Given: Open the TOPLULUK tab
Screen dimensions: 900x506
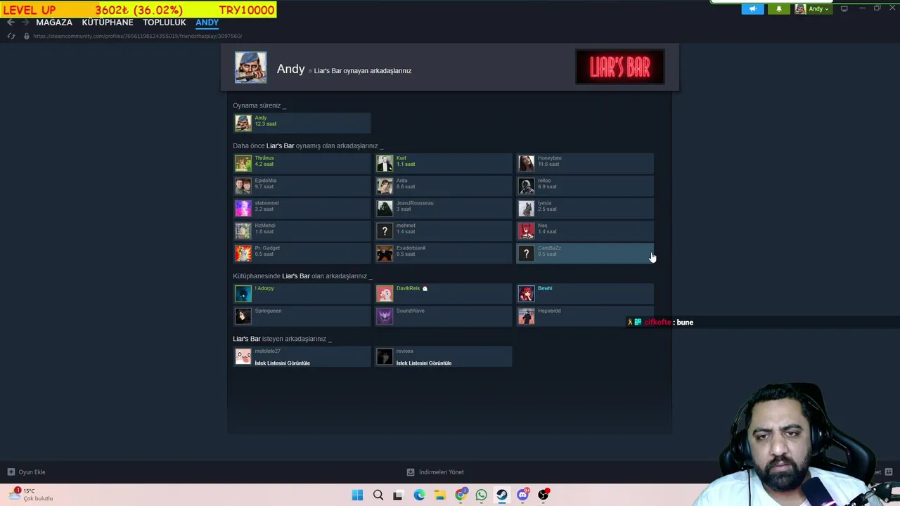Looking at the screenshot, I should tap(165, 22).
